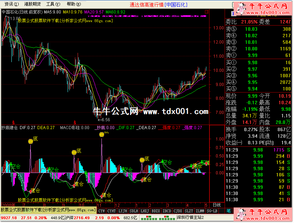294x223 pixels.
Task: Click the August 空仓 green arrow
Action: tap(49, 169)
